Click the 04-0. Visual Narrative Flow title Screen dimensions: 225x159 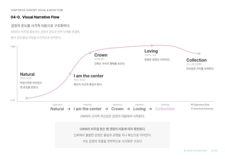click(x=35, y=17)
